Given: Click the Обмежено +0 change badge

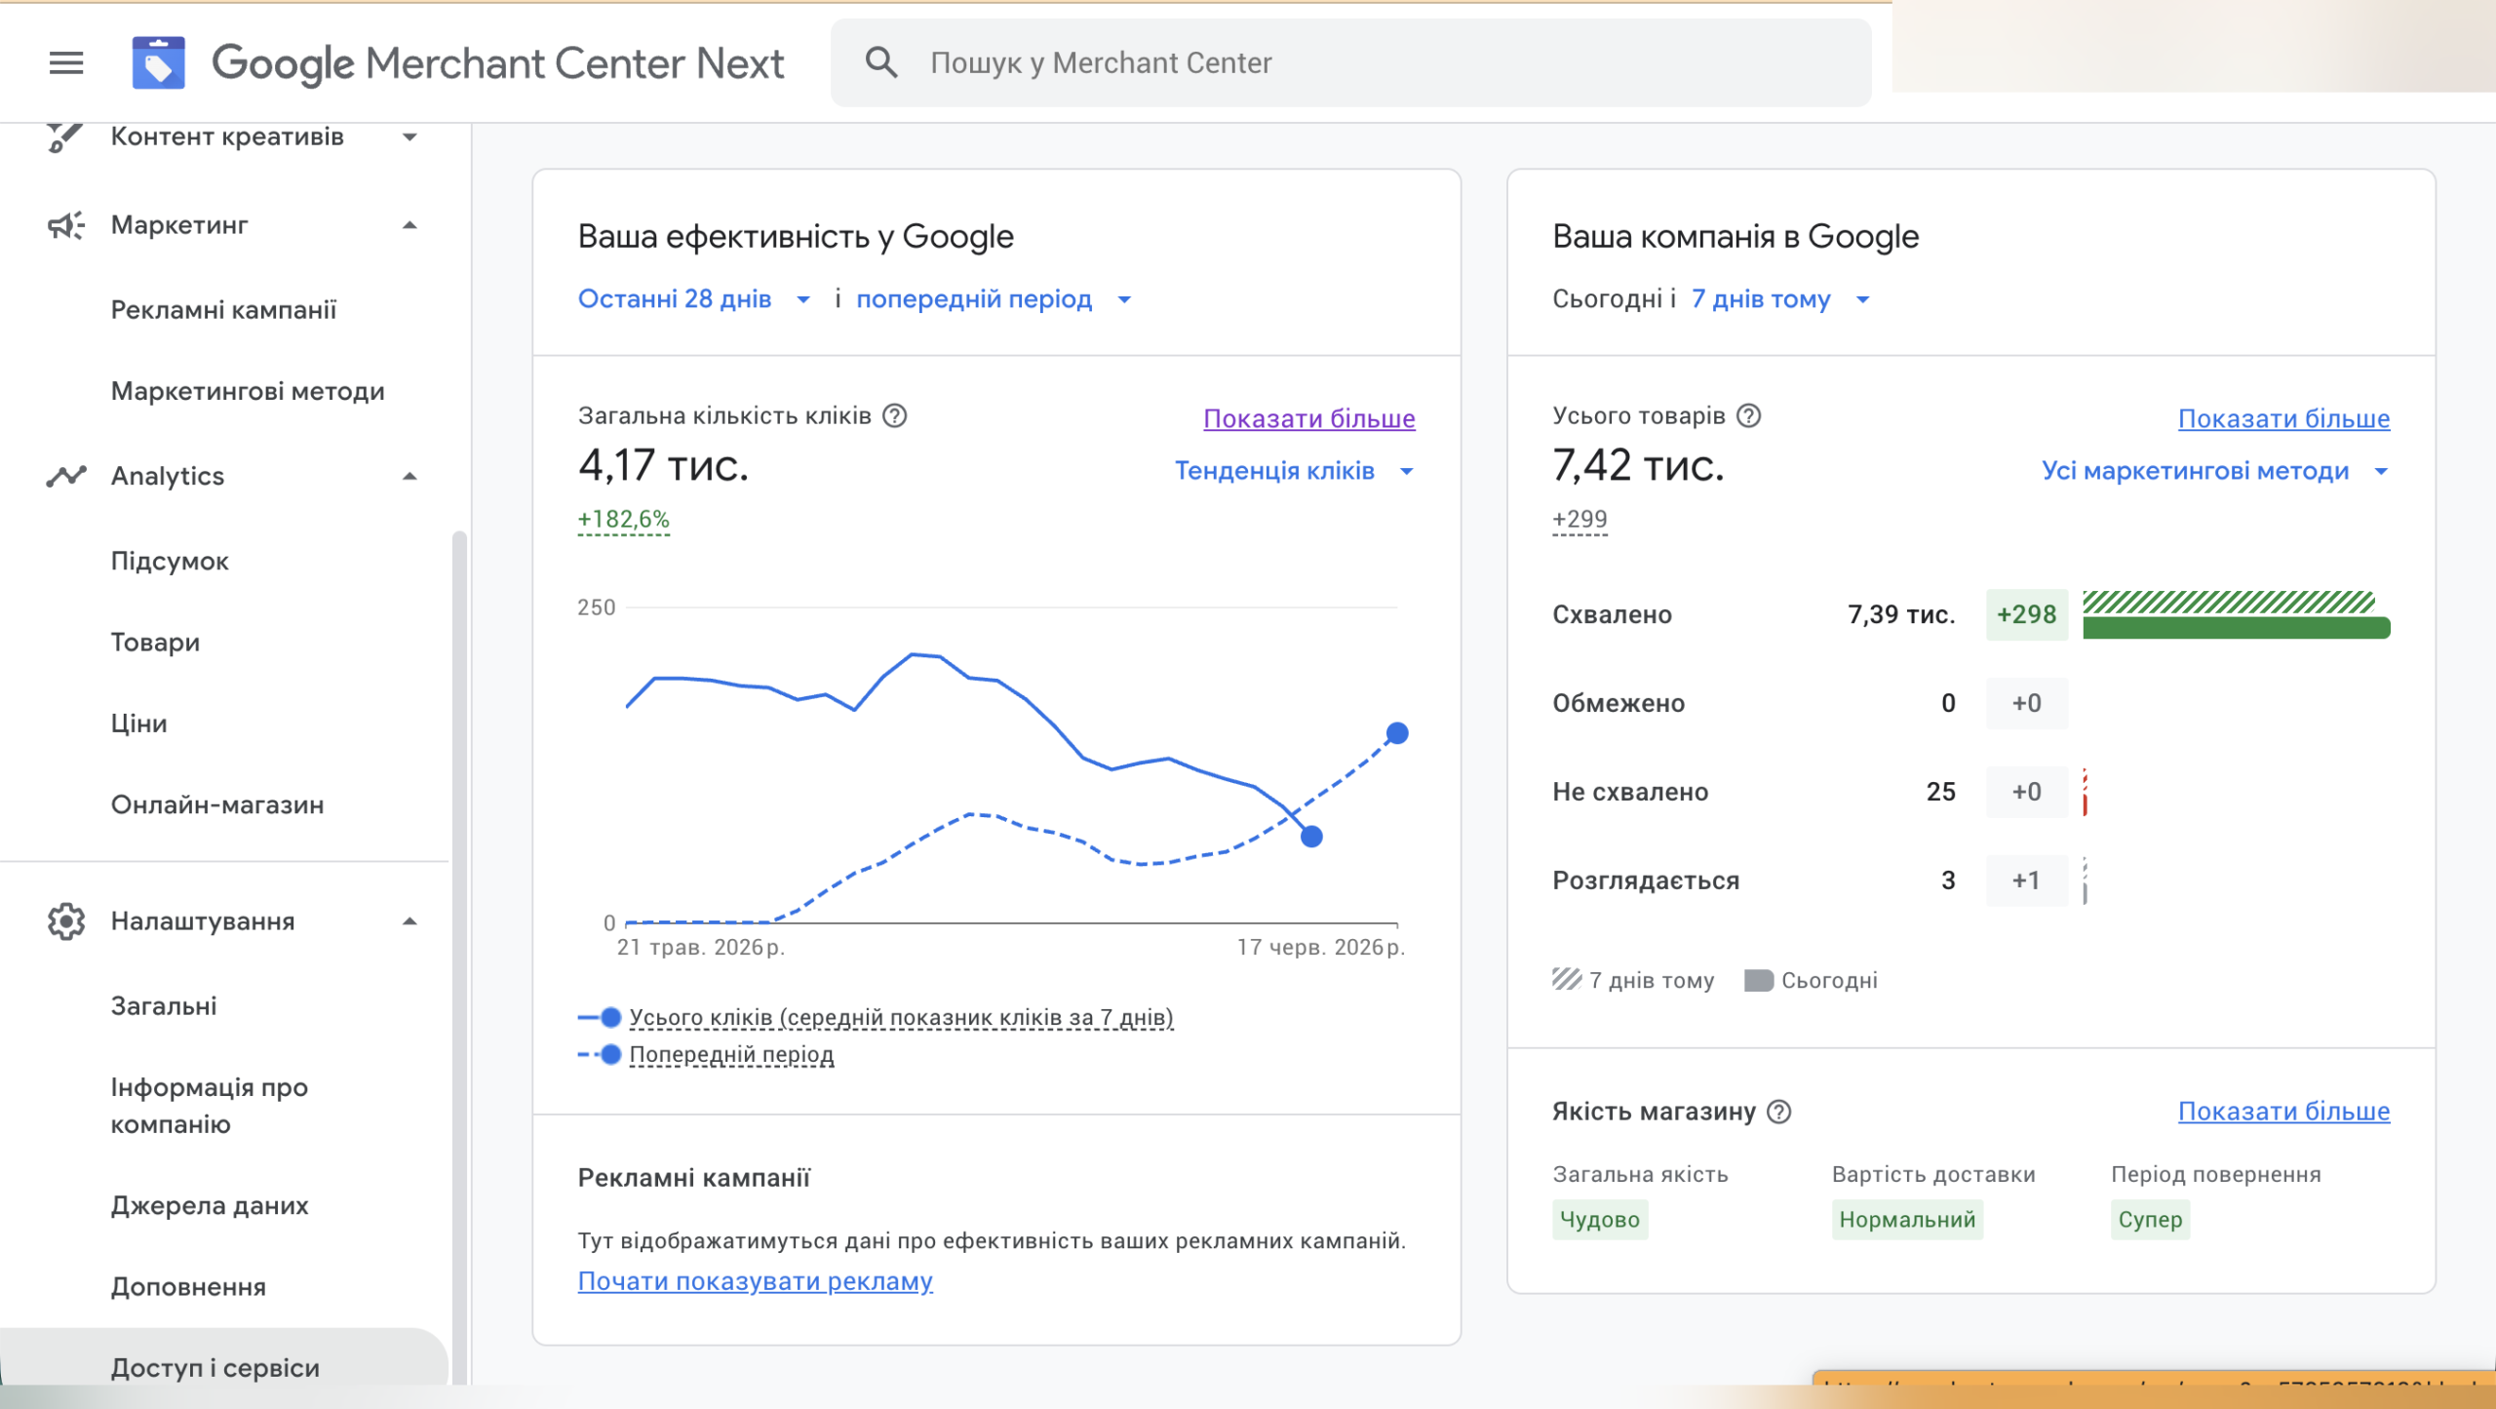Looking at the screenshot, I should [x=2026, y=703].
